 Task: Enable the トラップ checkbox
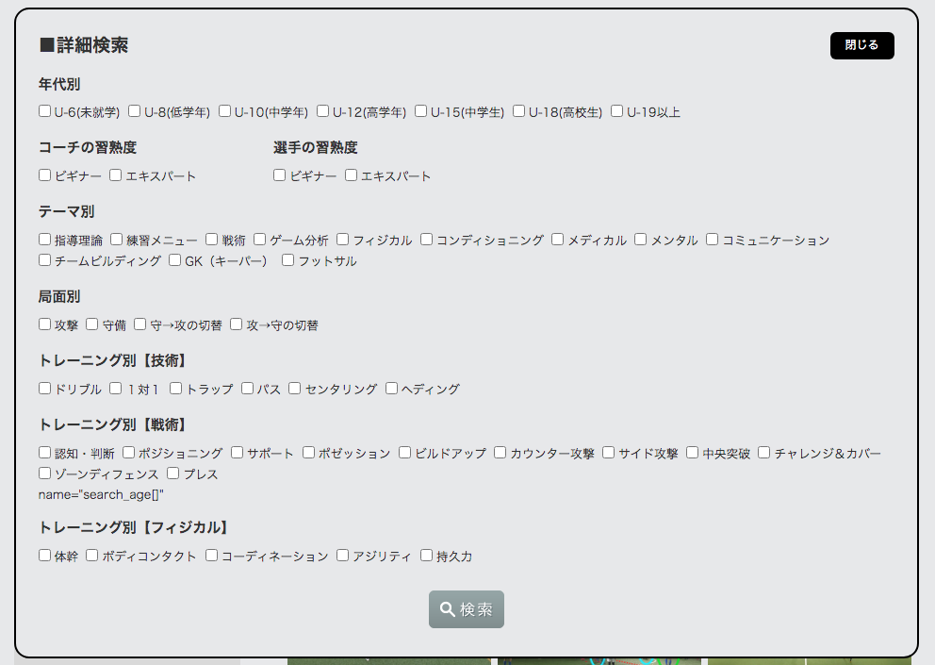pos(176,389)
